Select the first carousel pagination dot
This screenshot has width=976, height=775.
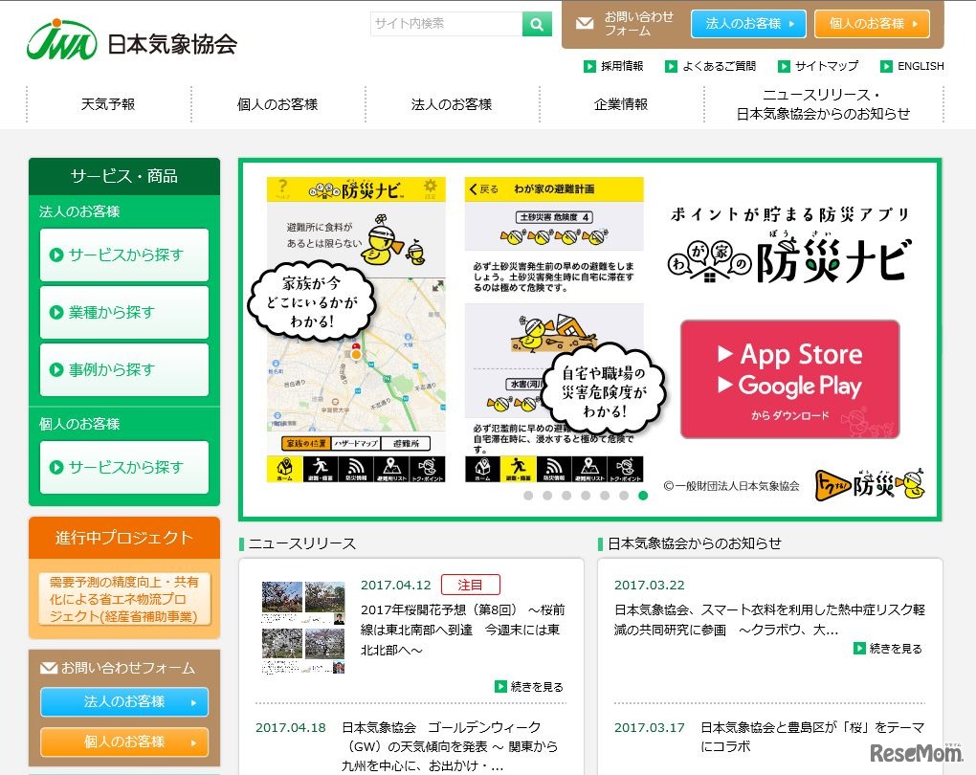point(527,496)
